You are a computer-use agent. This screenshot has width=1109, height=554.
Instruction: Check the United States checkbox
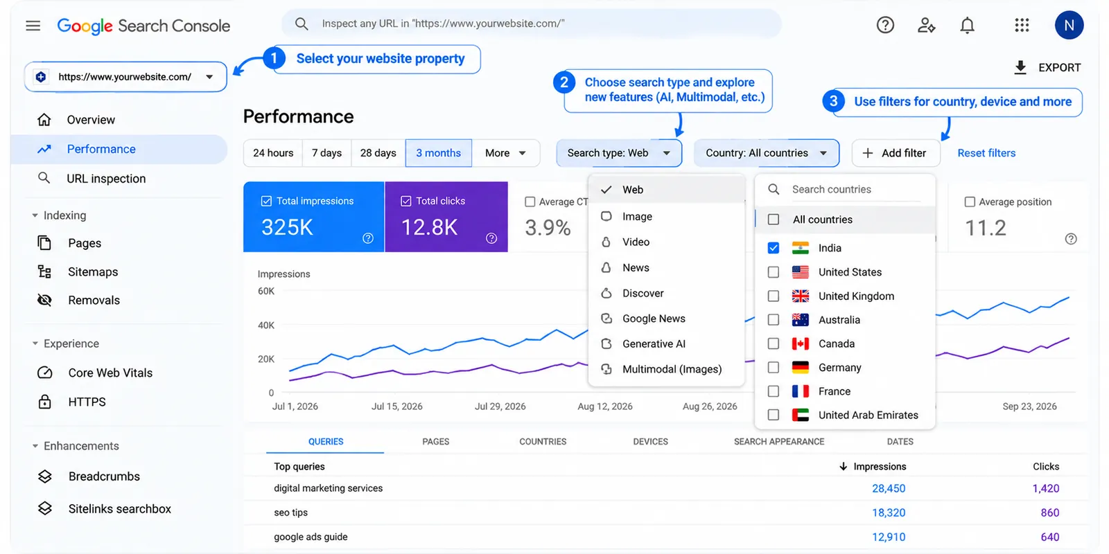pos(774,272)
